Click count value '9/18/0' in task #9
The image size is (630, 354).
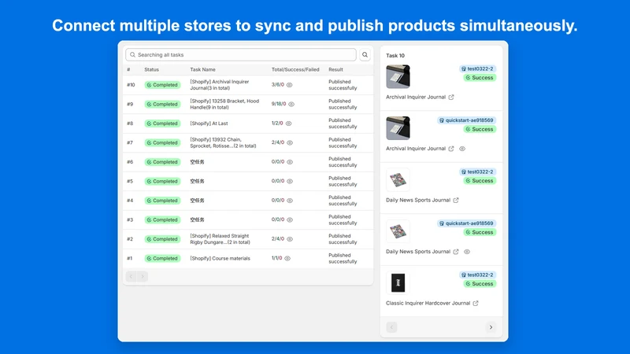click(x=279, y=104)
